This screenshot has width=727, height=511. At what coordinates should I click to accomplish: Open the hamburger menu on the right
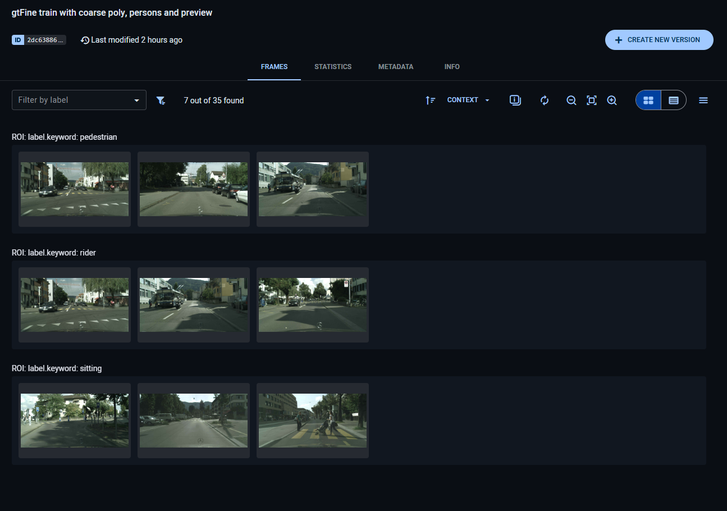pos(703,101)
